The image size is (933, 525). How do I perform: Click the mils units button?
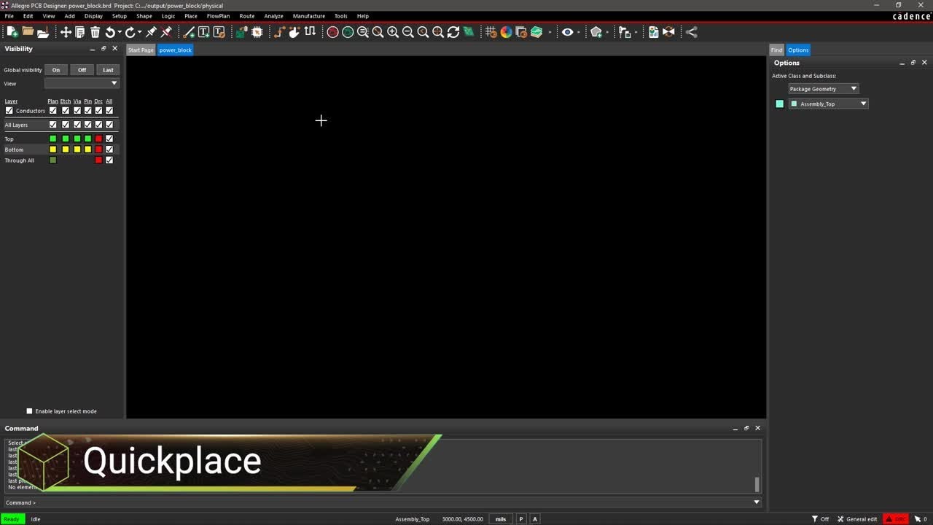click(501, 519)
